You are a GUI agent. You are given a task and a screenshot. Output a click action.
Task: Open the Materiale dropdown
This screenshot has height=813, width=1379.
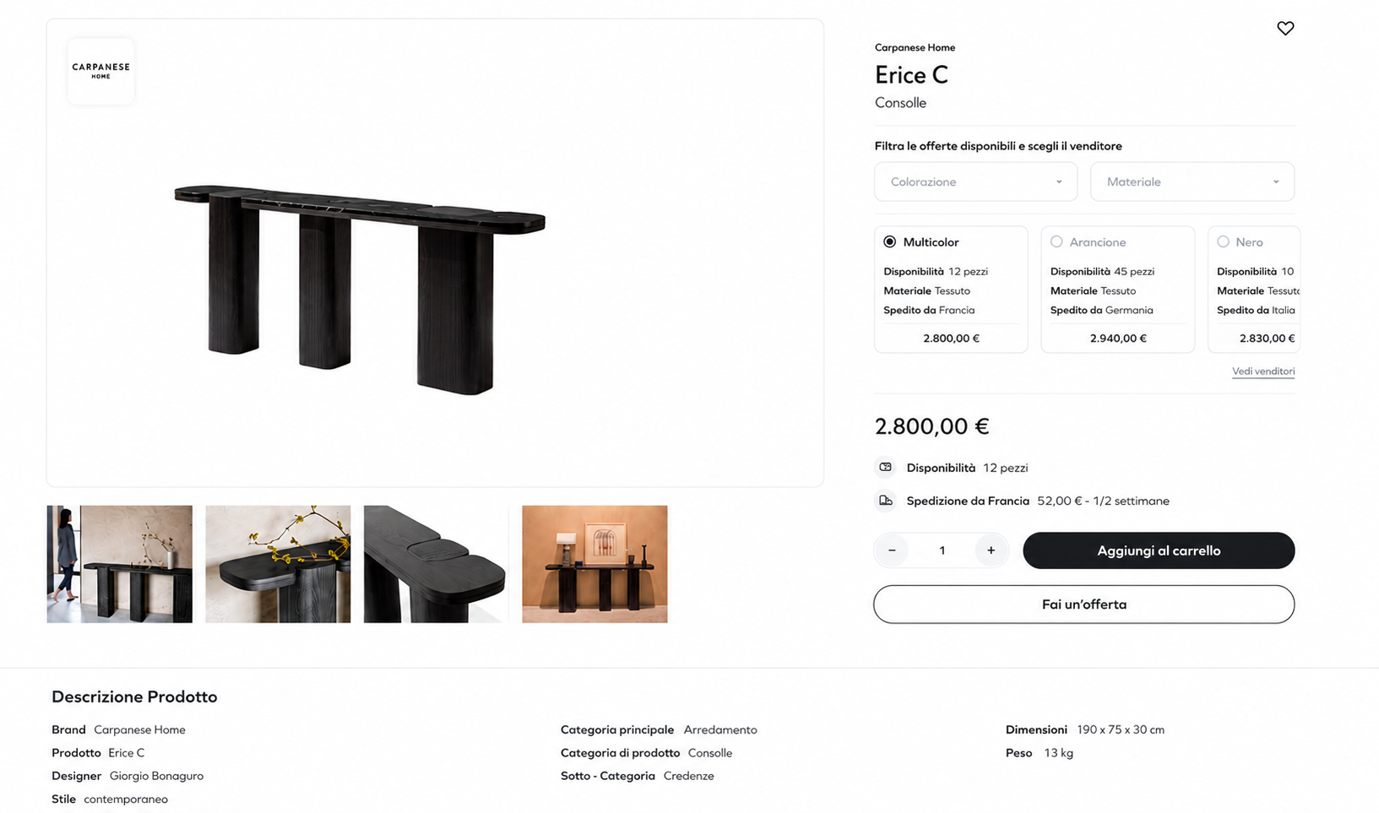pos(1192,182)
